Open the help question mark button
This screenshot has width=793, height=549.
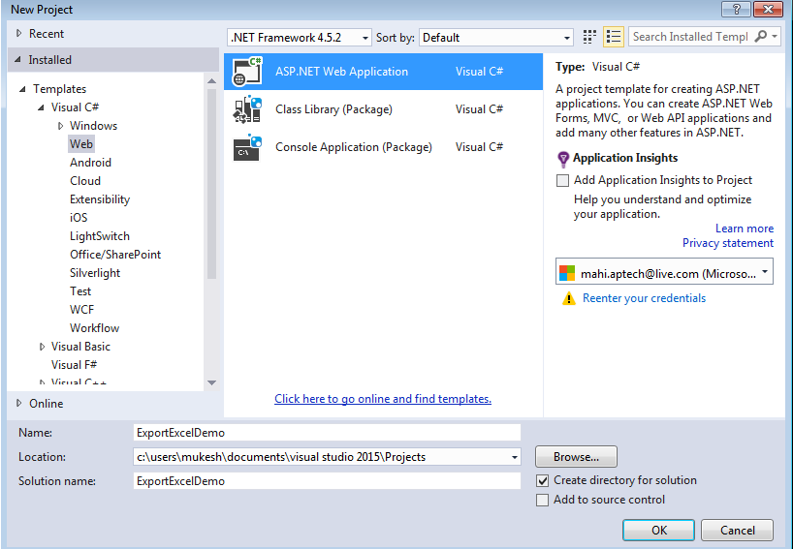736,9
